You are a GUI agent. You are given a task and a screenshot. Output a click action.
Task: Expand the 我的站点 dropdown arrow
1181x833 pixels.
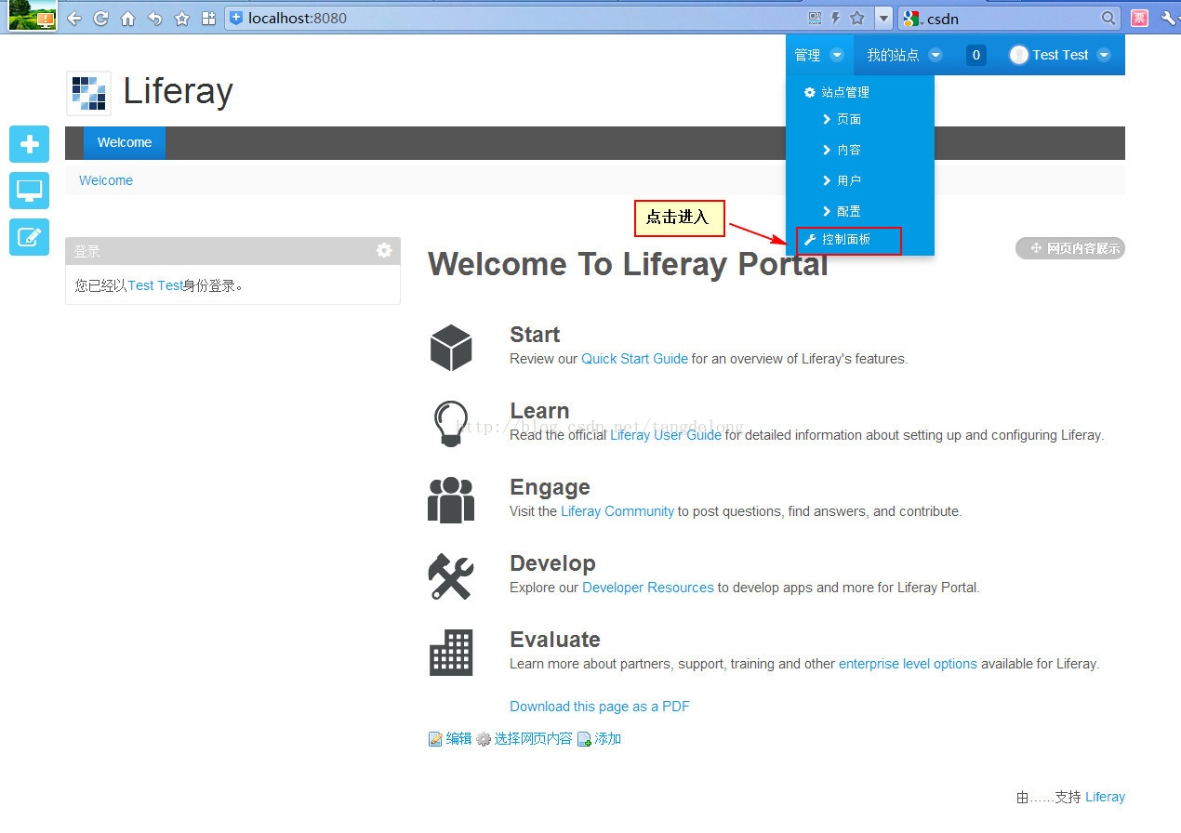(x=936, y=55)
